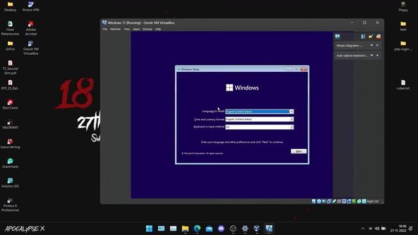Open the Devices menu in VirtualBox

(x=147, y=29)
